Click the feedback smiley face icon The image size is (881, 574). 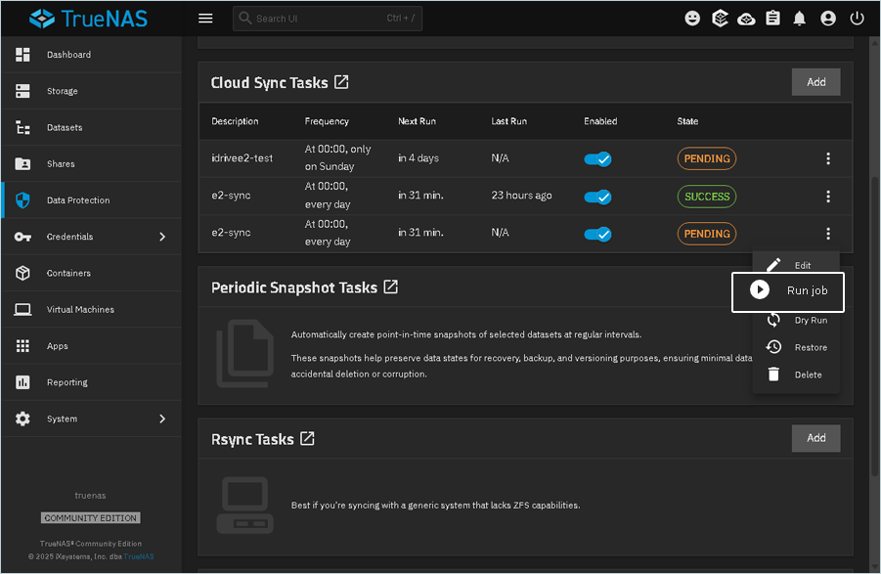coord(692,19)
